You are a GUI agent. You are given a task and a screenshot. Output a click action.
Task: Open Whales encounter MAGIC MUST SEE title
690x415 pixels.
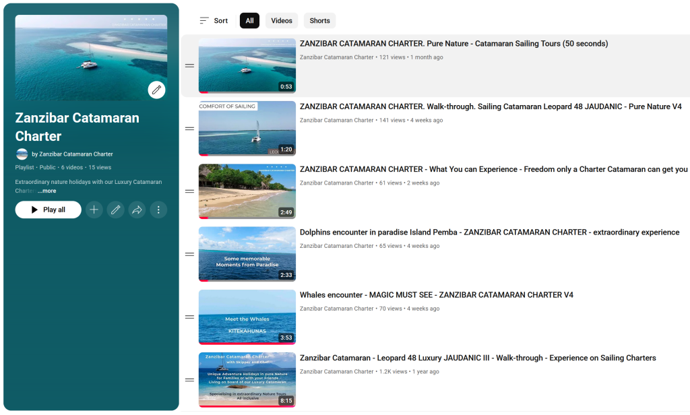437,295
